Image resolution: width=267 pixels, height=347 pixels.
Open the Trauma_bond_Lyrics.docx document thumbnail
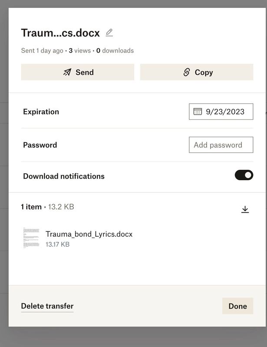pos(31,238)
